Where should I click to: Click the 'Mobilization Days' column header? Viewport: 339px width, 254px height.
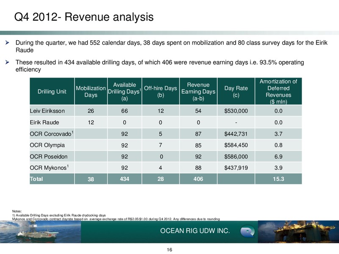91,91
